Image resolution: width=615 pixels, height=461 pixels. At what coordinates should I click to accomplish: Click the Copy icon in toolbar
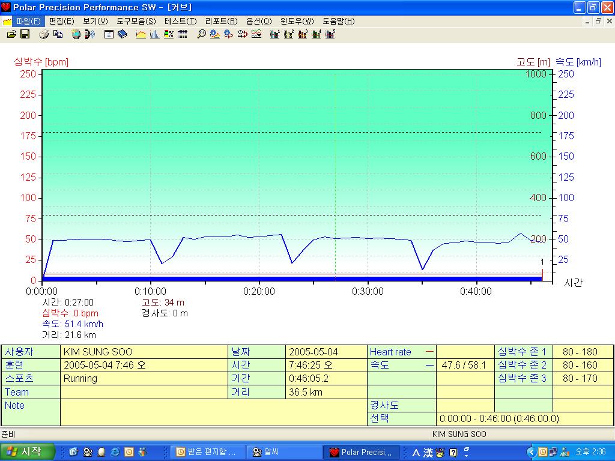click(x=58, y=34)
